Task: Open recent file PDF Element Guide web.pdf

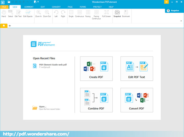Action: 50,66
